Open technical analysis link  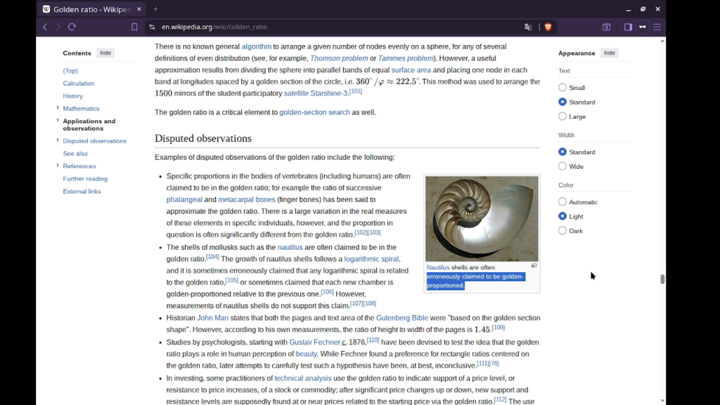[x=302, y=378]
